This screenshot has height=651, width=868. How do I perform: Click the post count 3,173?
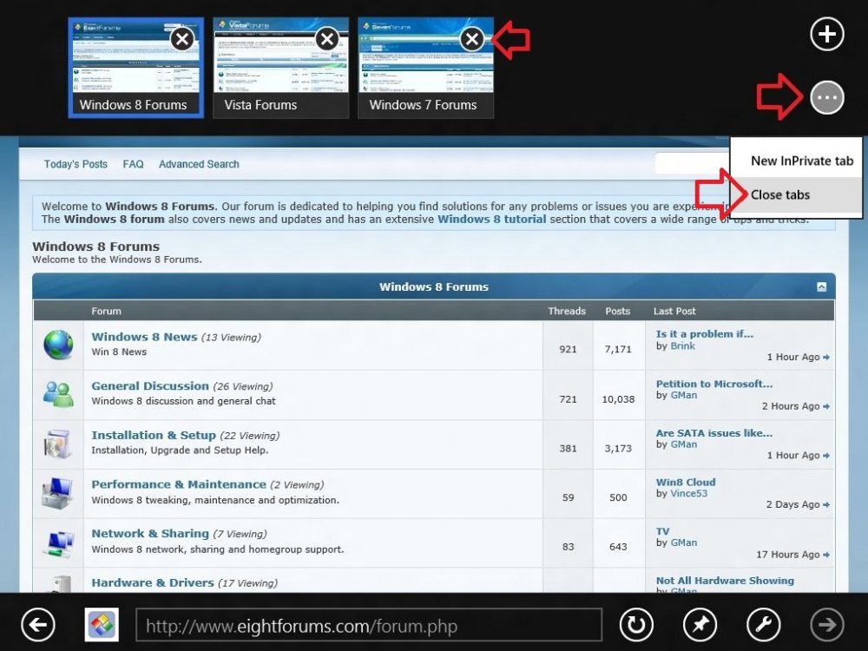pos(618,449)
